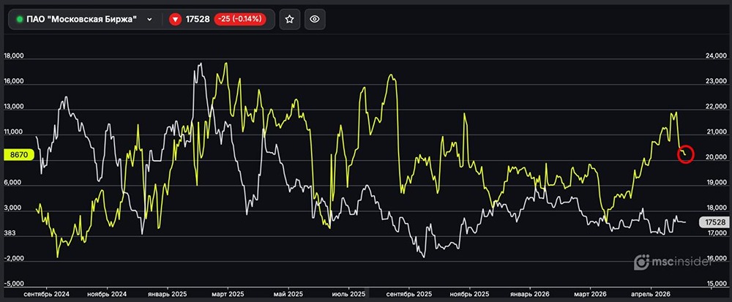Screen dimensions: 732x302
Task: Toggle chart visibility with the eye icon
Action: [x=315, y=19]
